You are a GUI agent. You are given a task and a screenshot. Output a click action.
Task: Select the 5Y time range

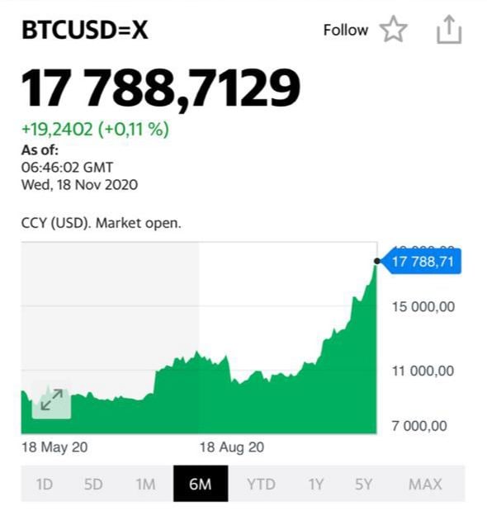coord(363,485)
